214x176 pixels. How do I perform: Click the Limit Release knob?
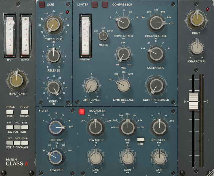(123, 85)
